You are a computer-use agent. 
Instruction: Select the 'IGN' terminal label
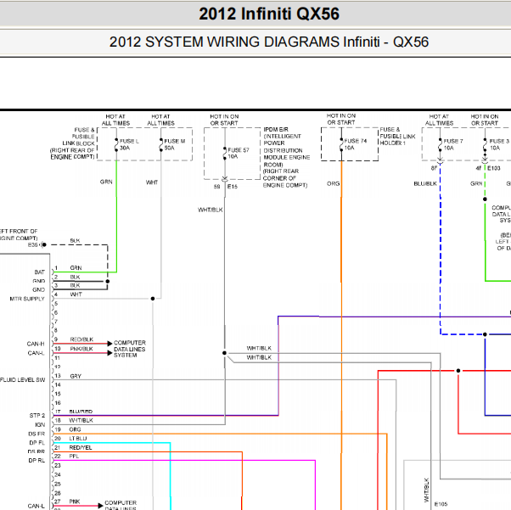point(40,425)
